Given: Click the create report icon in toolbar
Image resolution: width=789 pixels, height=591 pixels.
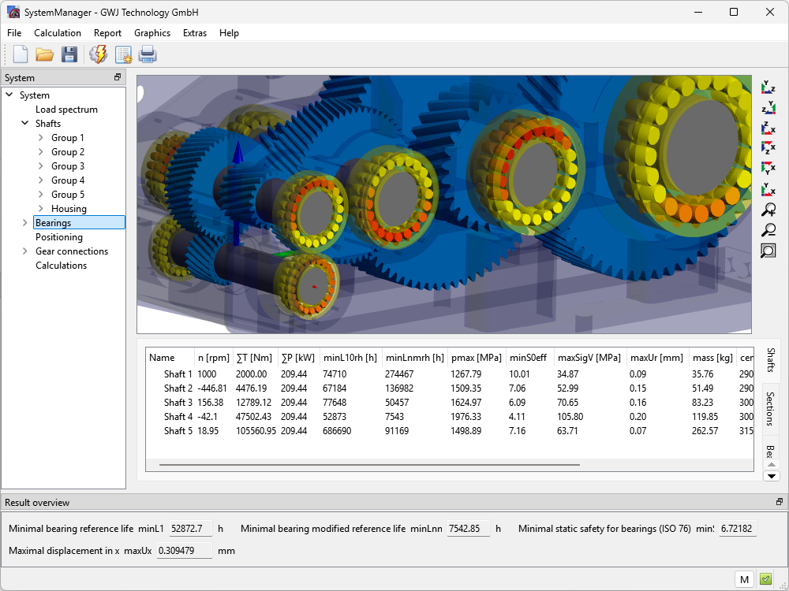Looking at the screenshot, I should pos(123,54).
